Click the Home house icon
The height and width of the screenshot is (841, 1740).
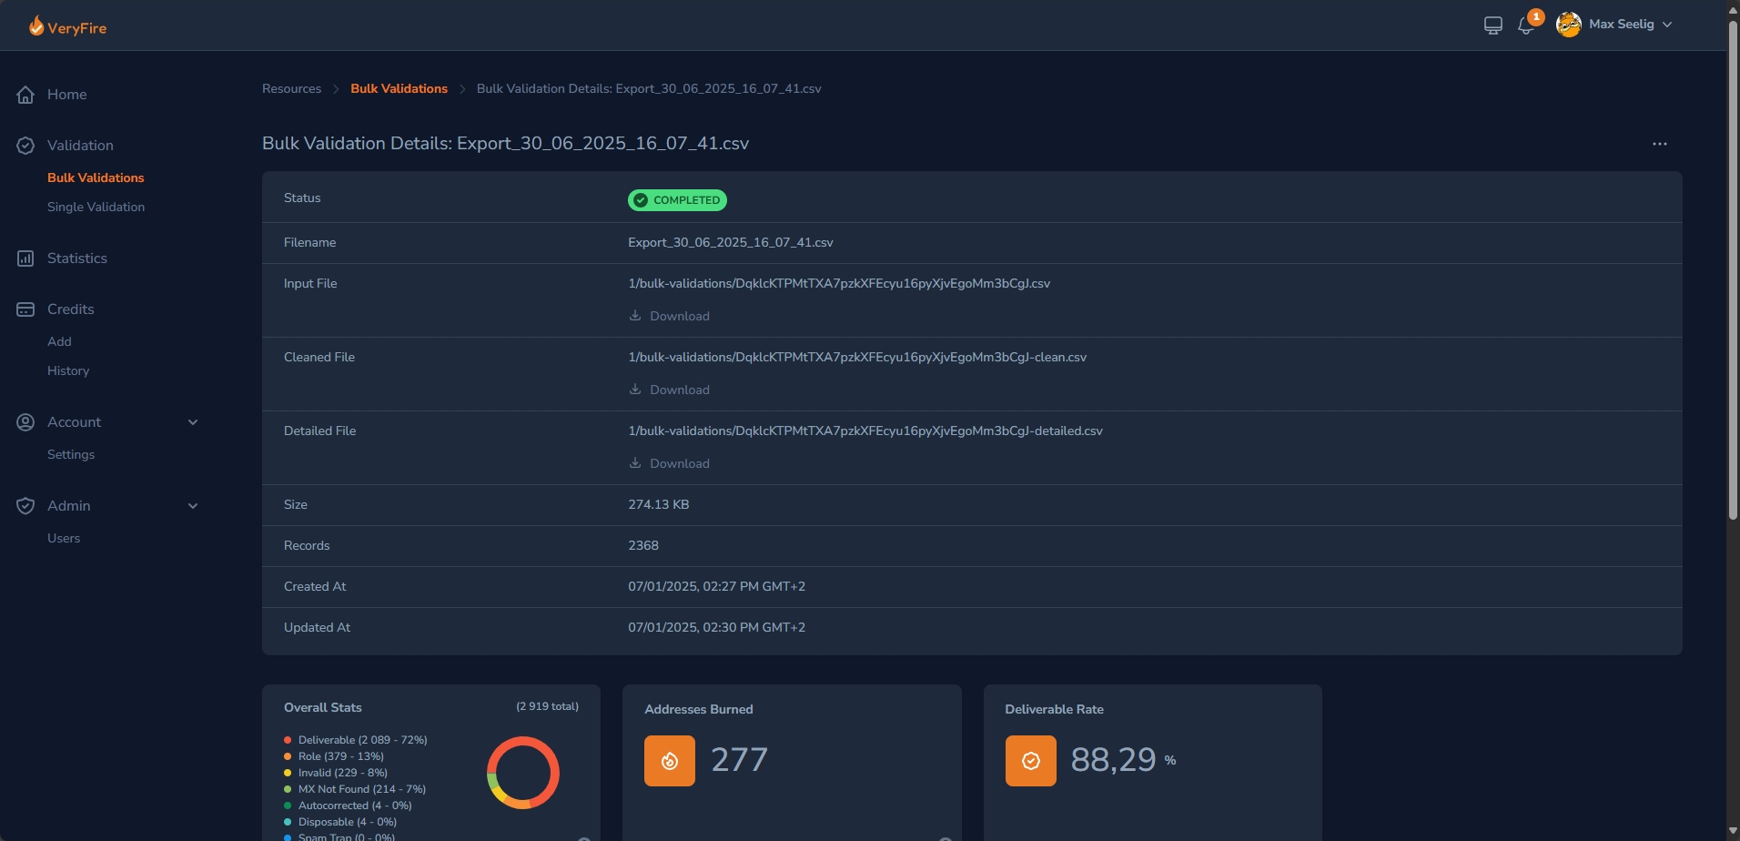tap(25, 95)
